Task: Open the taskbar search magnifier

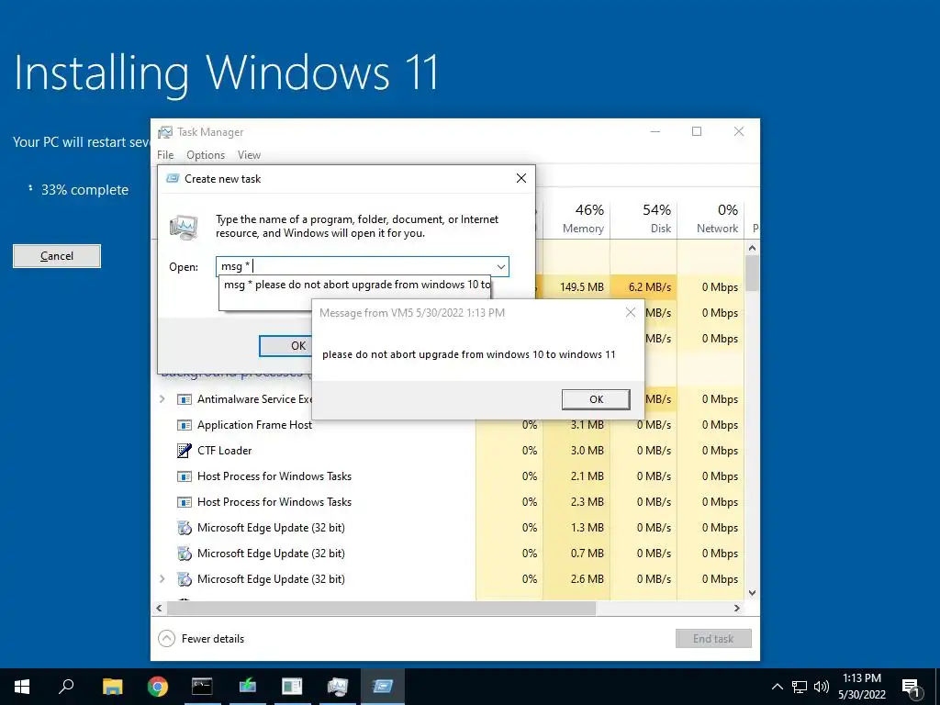Action: (66, 686)
